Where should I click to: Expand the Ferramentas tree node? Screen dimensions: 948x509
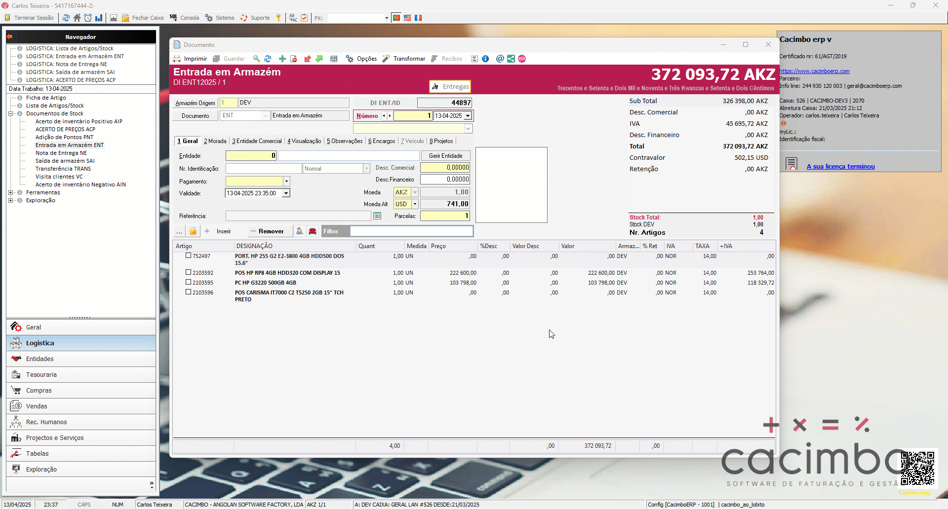point(11,193)
